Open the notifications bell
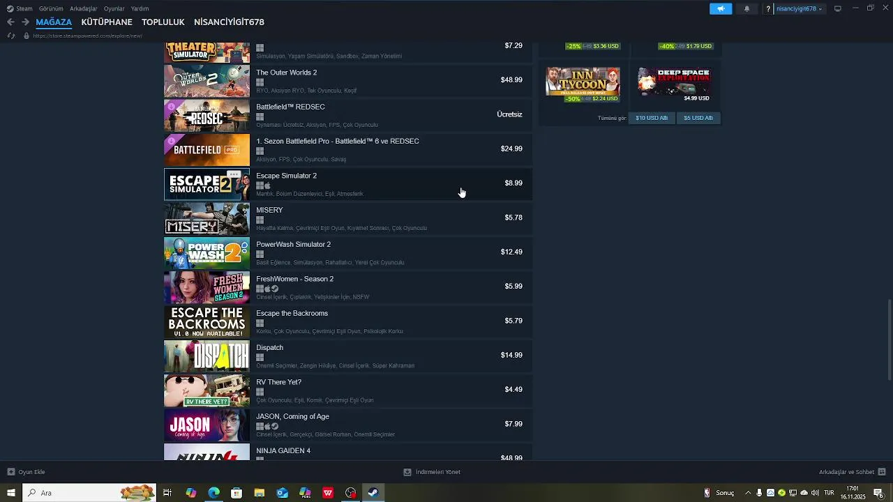This screenshot has width=893, height=502. click(x=746, y=8)
